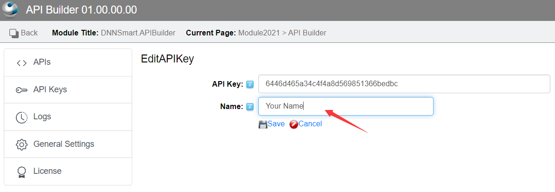Click the General Settings gear icon

pos(21,144)
